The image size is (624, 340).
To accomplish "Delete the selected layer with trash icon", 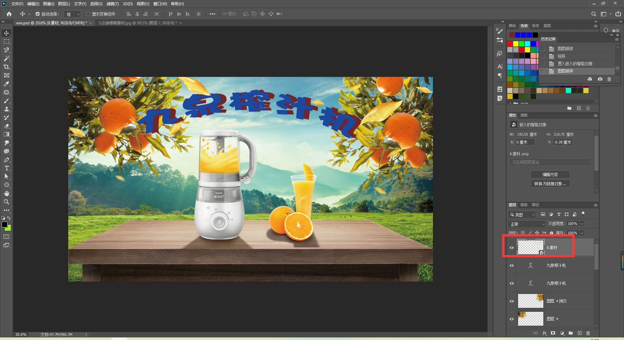I will coord(588,333).
